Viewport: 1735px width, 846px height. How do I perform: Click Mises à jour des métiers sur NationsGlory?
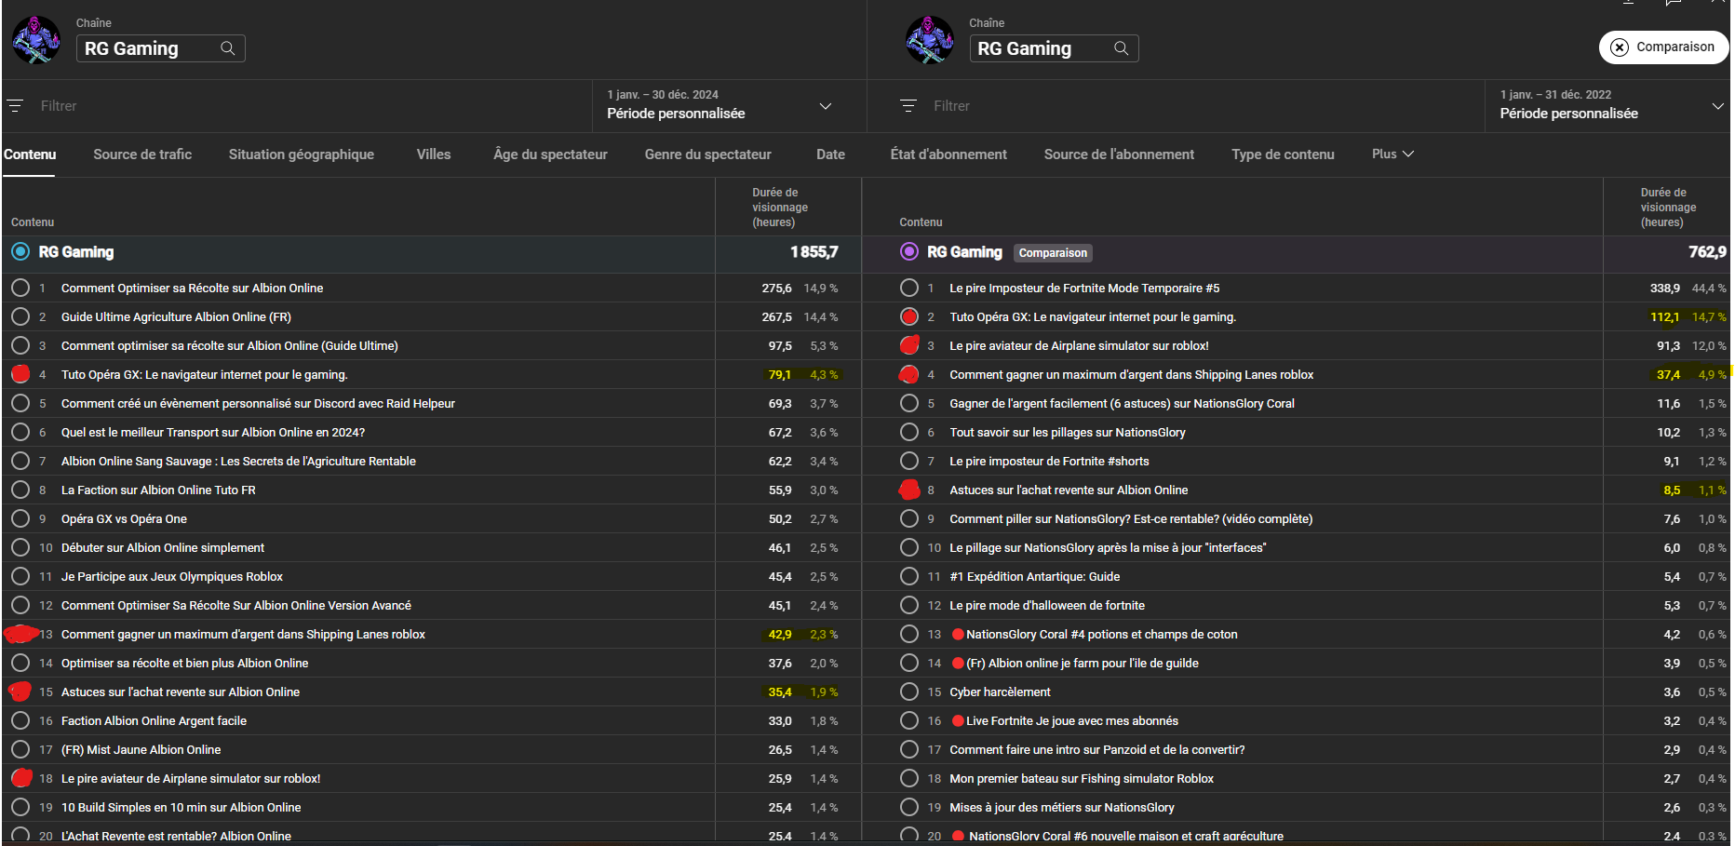point(1062,808)
